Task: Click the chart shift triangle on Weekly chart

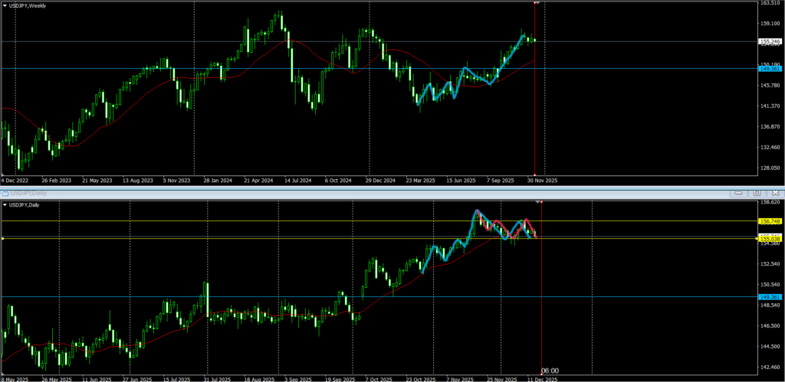Action: [536, 4]
